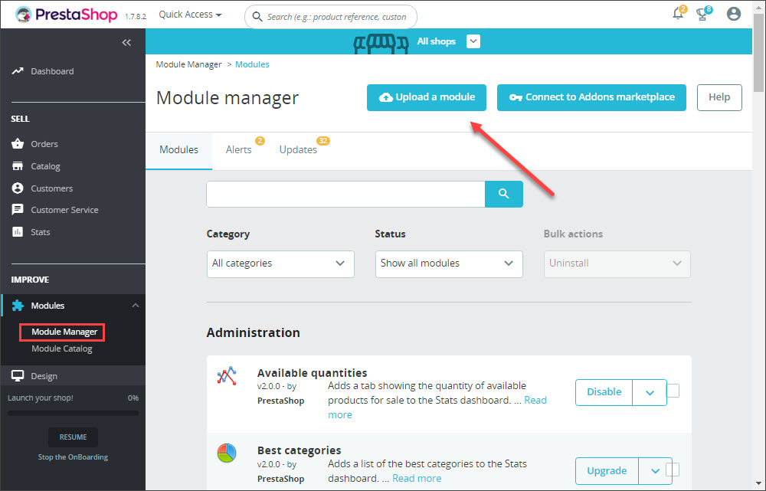Click the Help button
The height and width of the screenshot is (491, 766).
pos(719,97)
